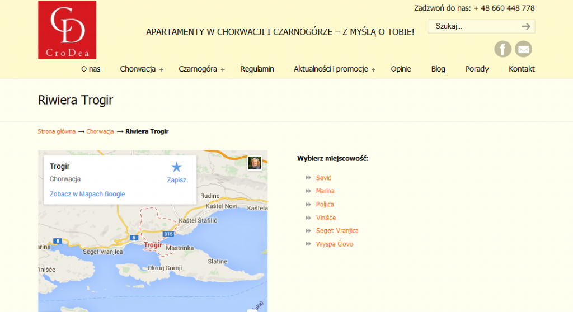Click the Zapisz star icon on map
This screenshot has height=312, width=573.
coord(177,167)
